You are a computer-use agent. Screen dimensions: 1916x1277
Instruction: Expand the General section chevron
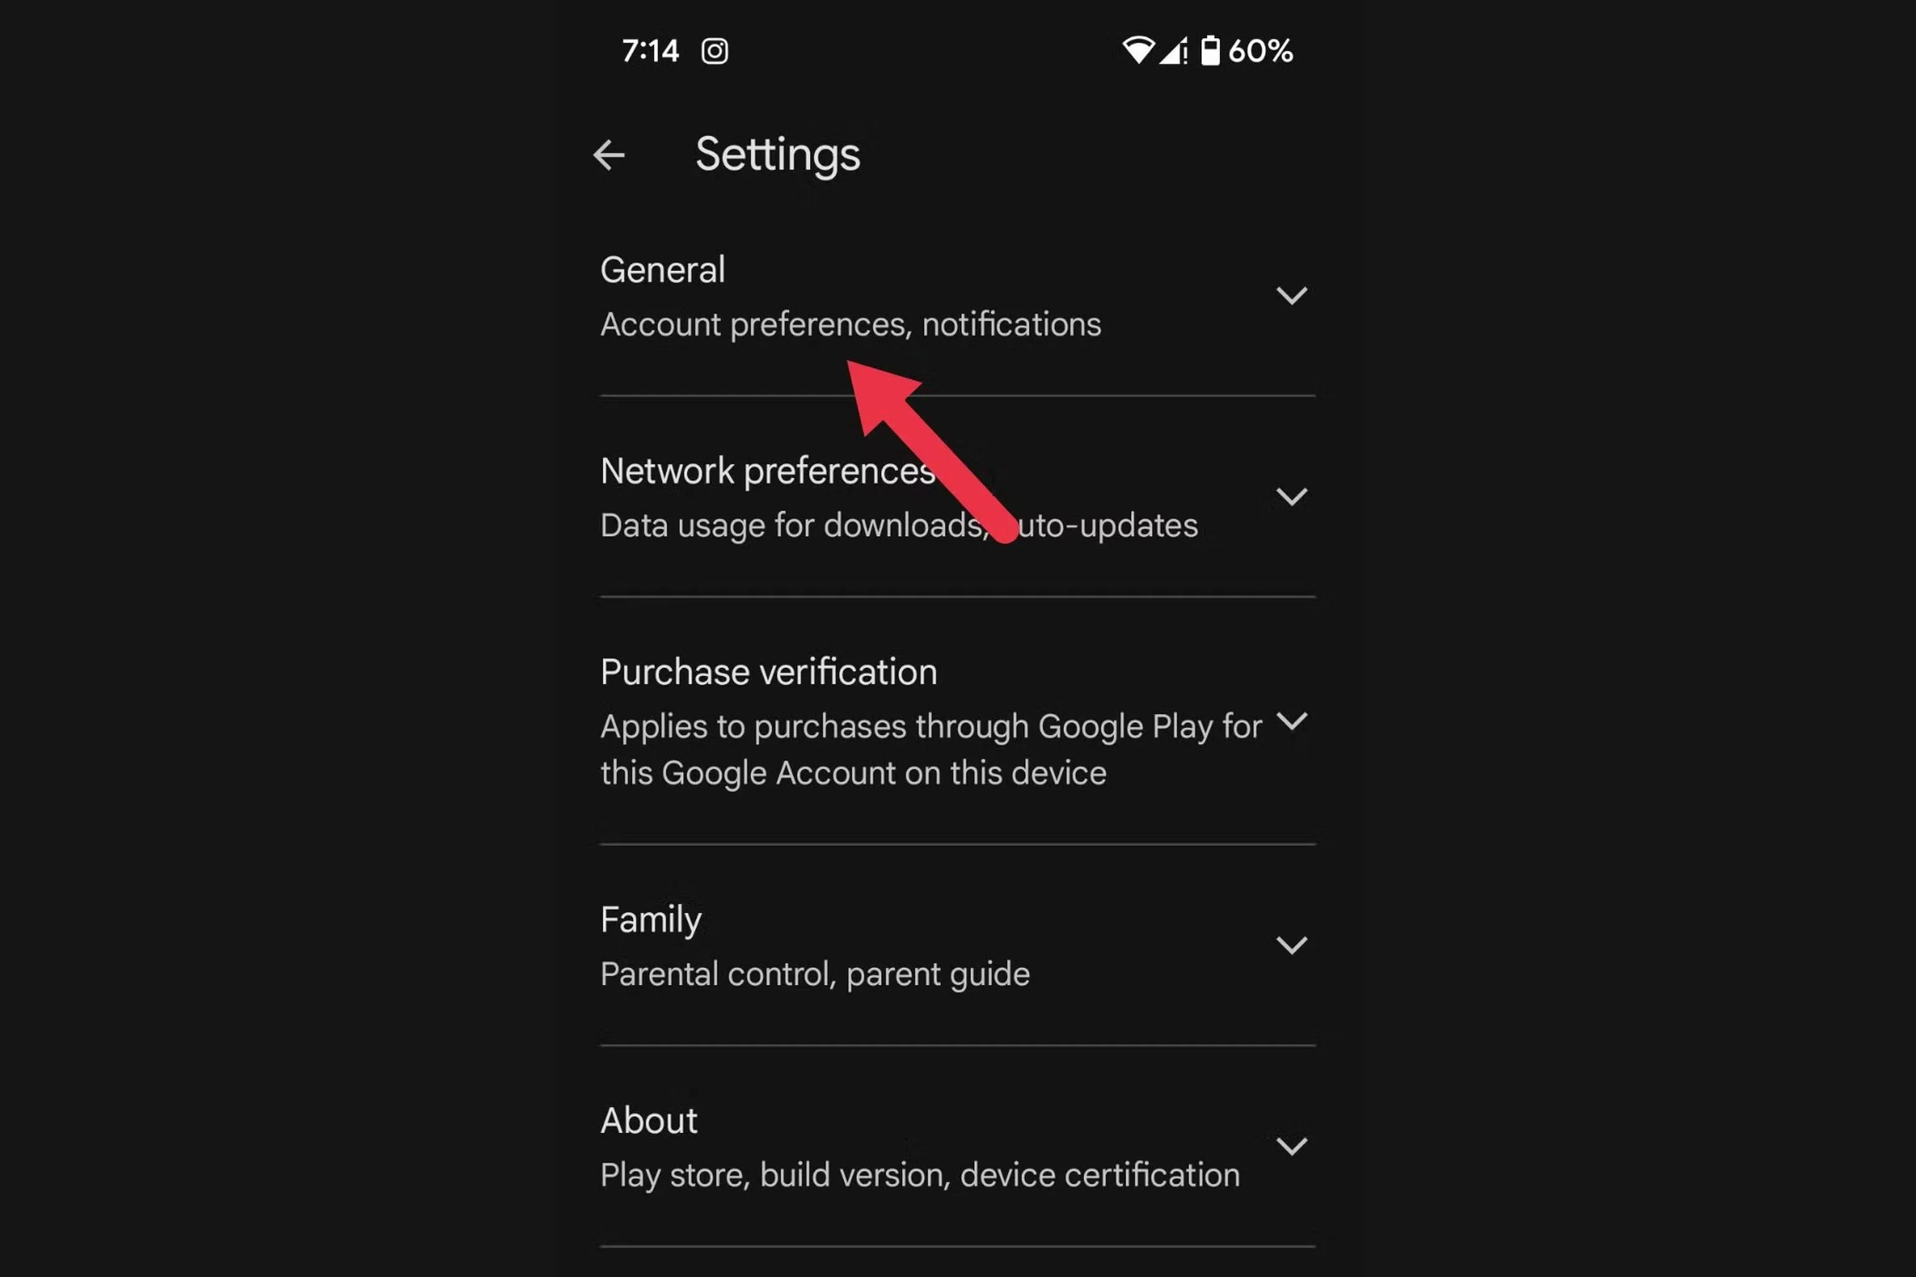point(1291,295)
